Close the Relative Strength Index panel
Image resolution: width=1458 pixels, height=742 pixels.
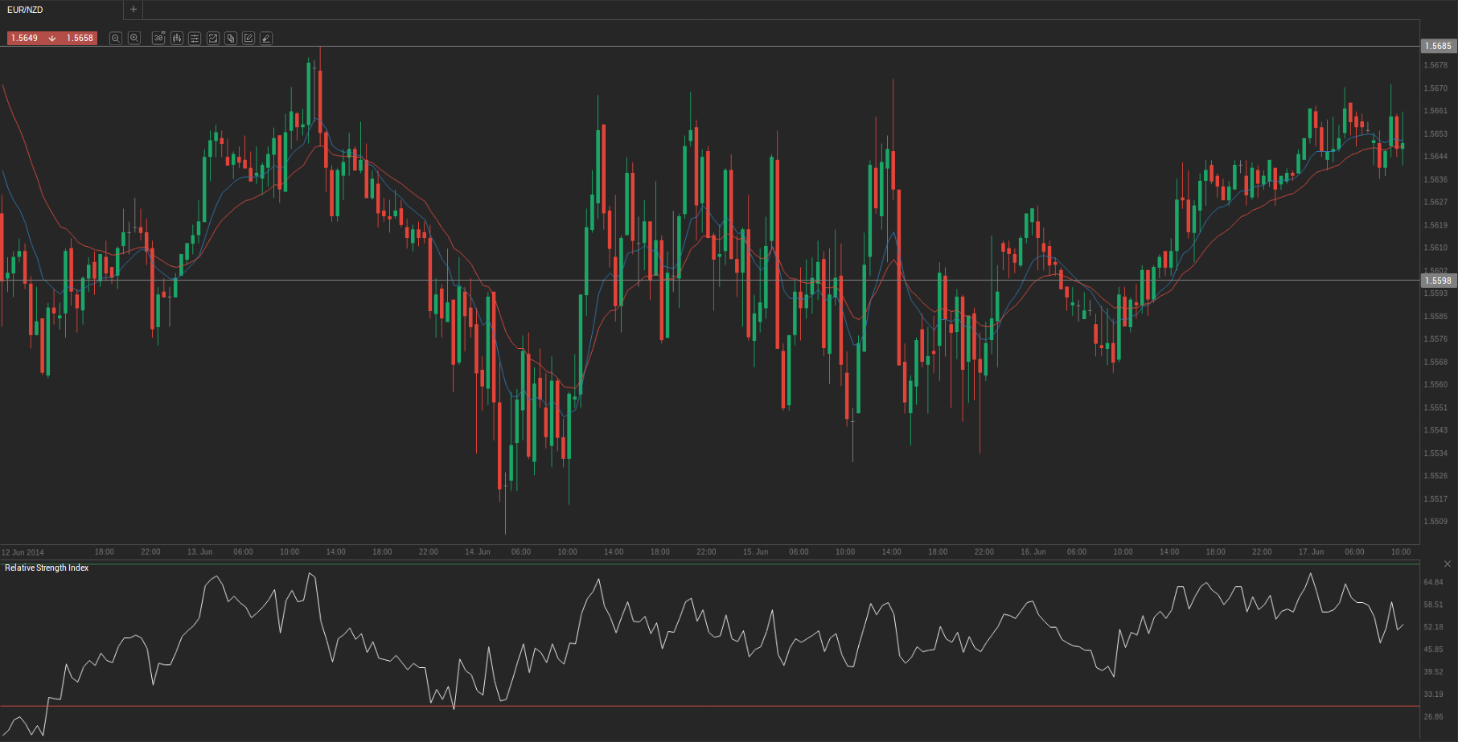click(1448, 564)
